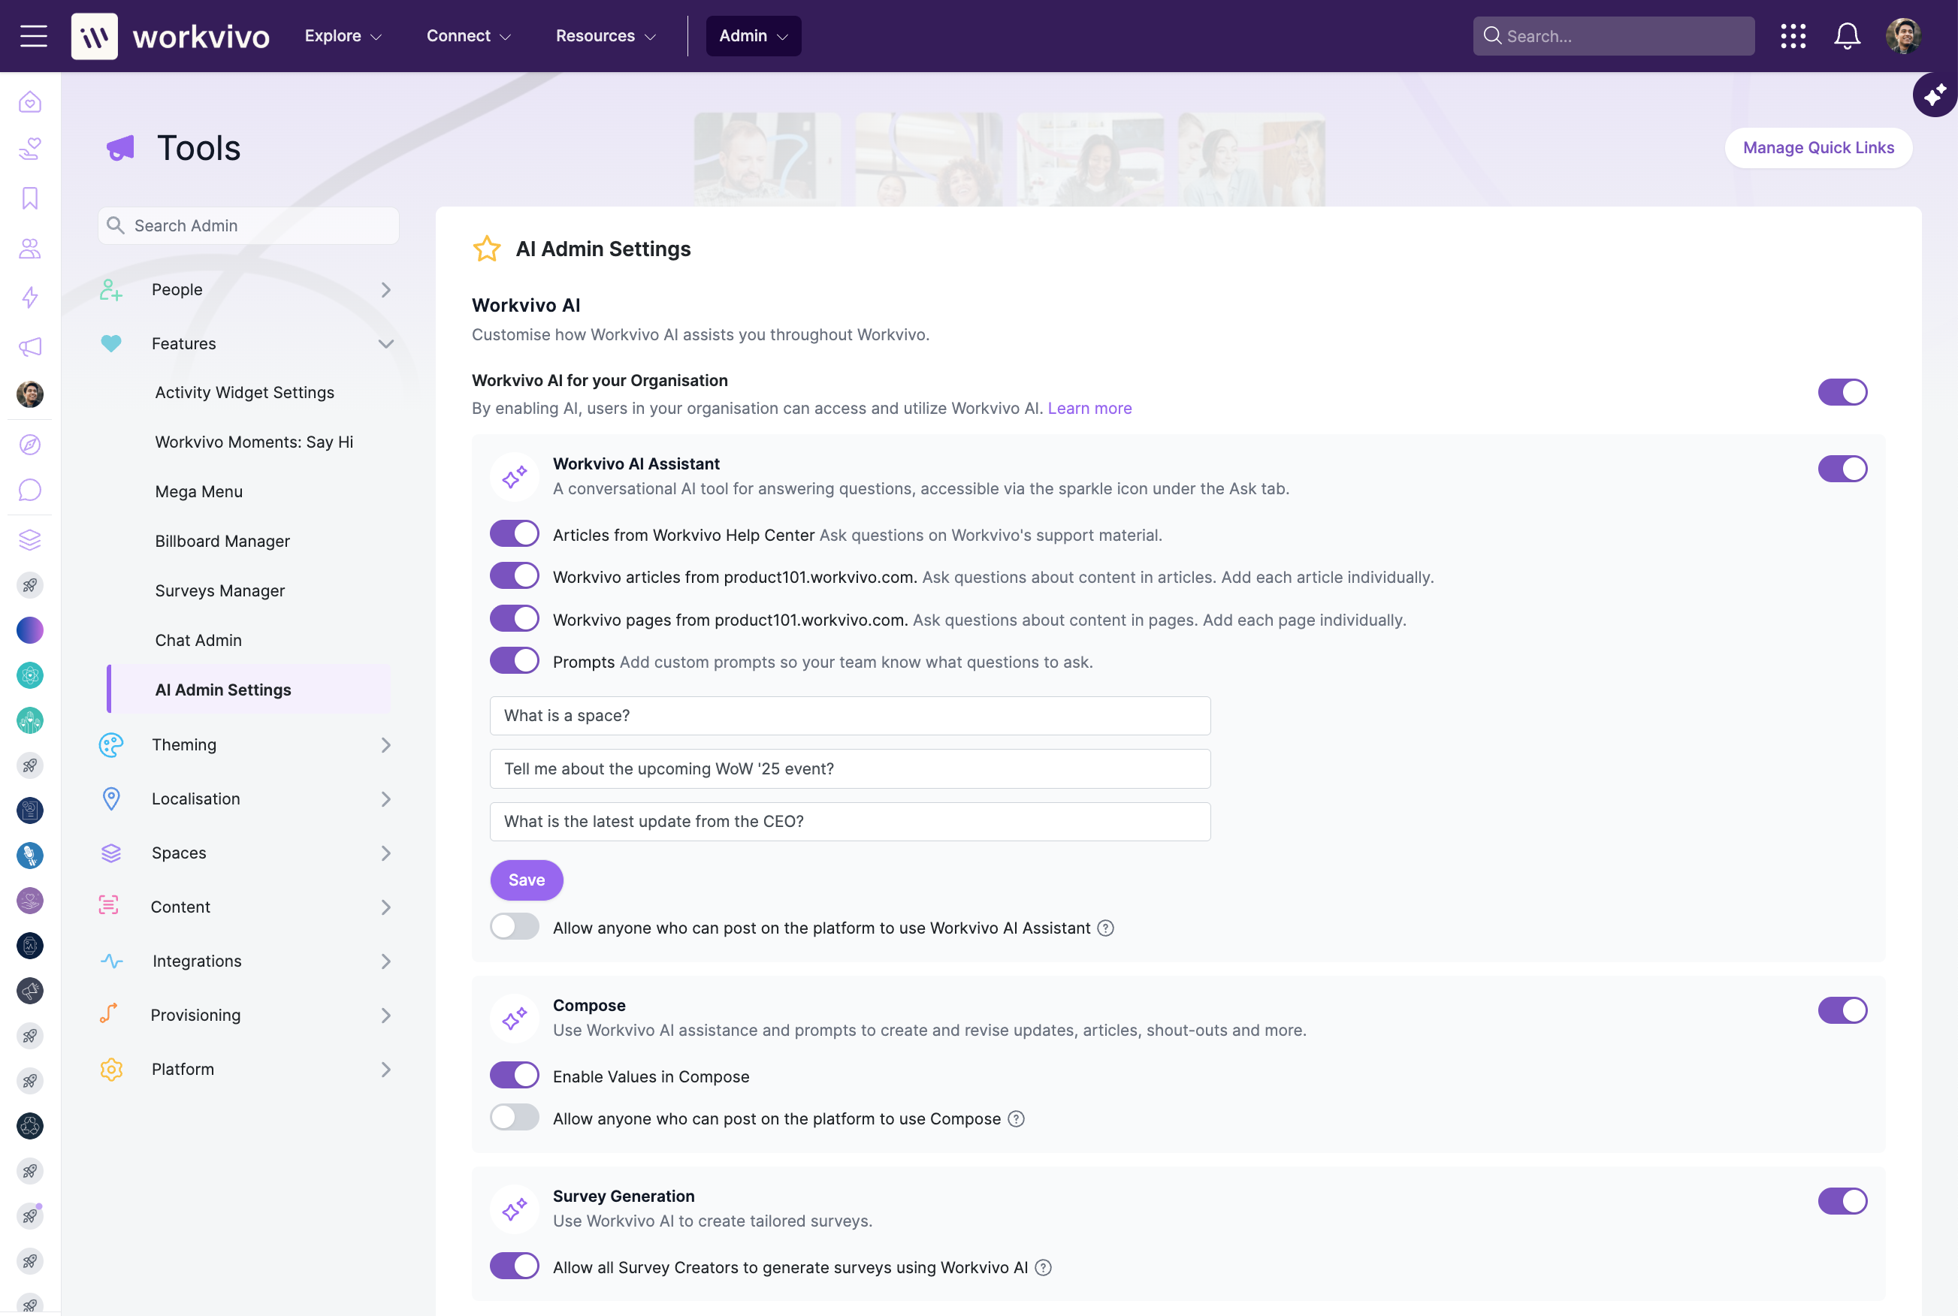Screen dimensions: 1958x1316
Task: Expand the Spaces section
Action: click(246, 853)
